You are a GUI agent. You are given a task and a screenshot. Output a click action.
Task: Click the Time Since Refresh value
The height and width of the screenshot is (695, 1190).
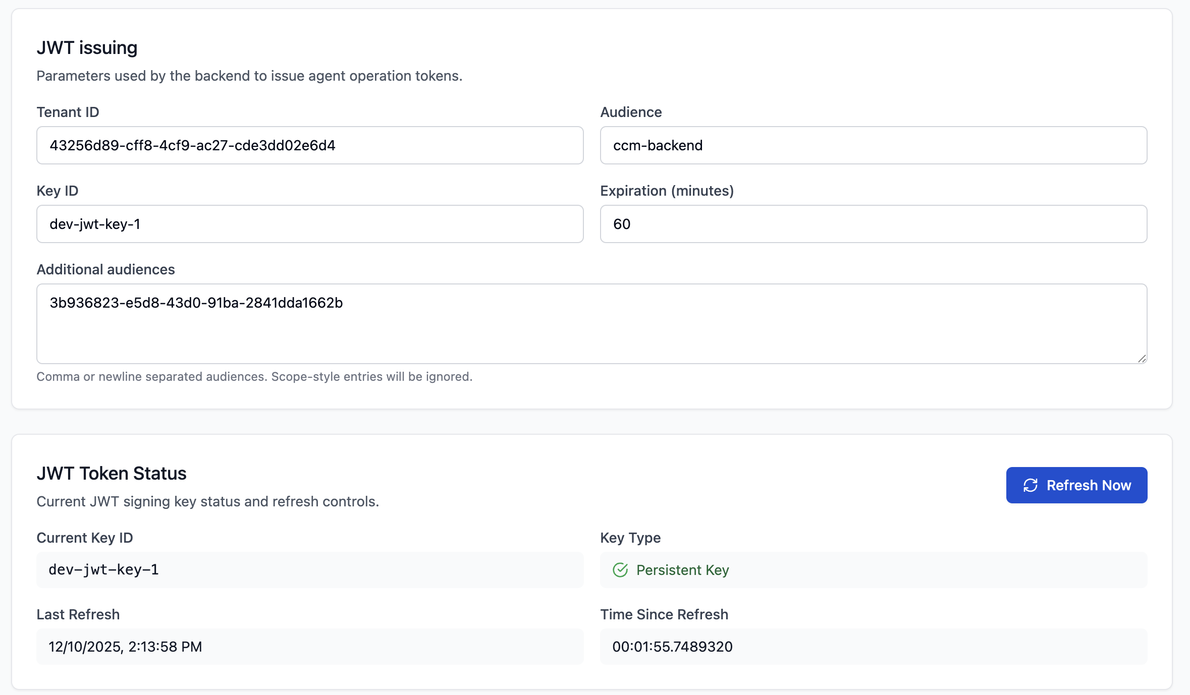click(672, 647)
